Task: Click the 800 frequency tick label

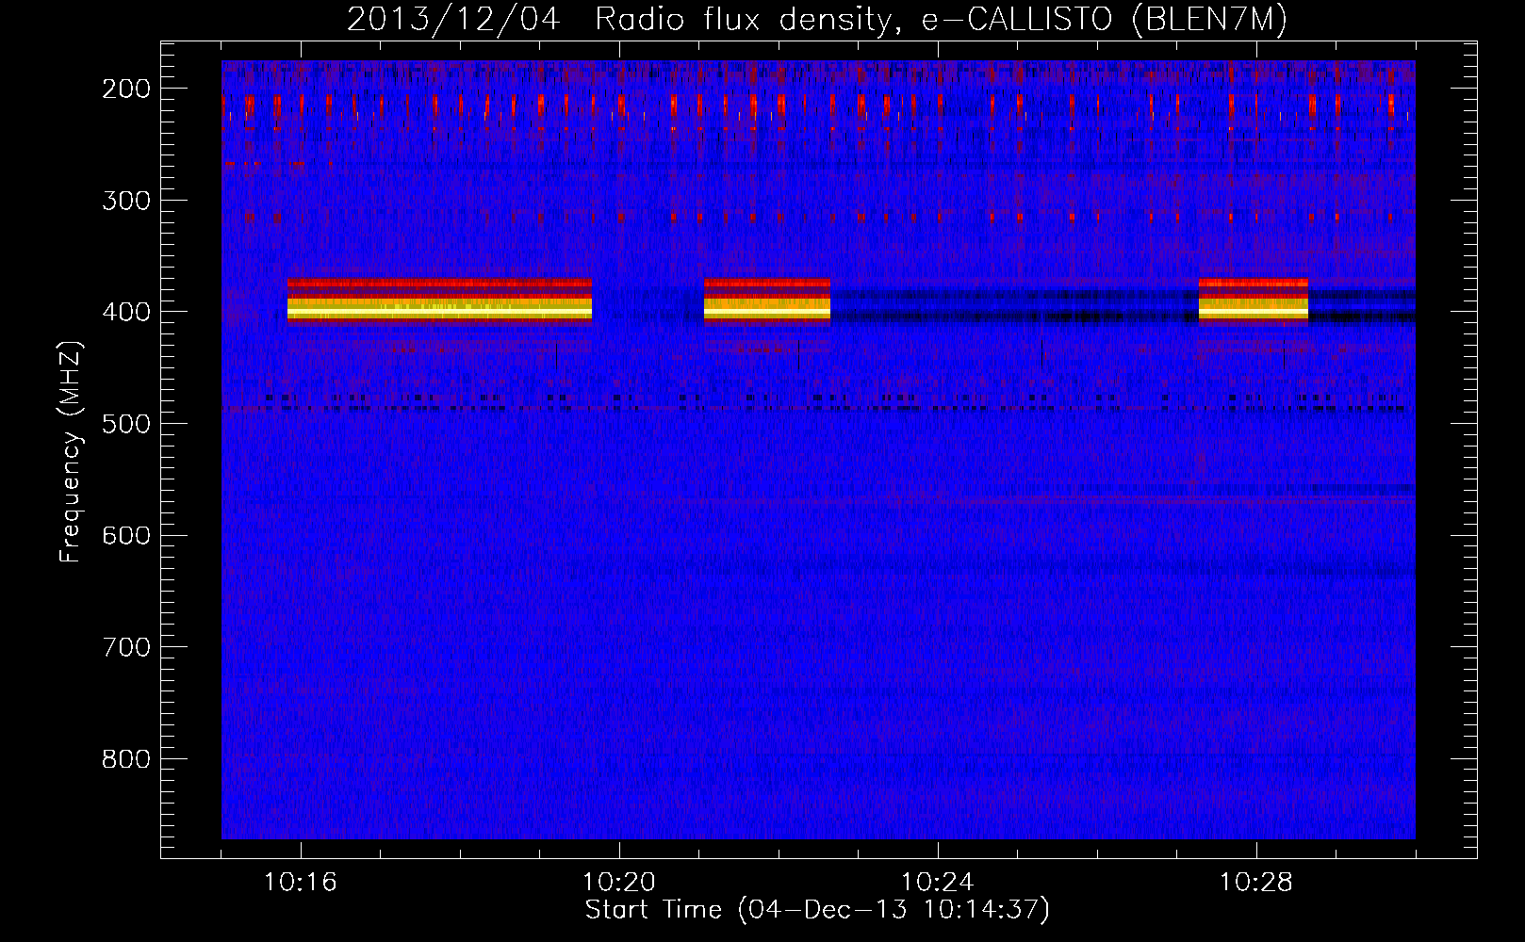Action: pos(126,759)
